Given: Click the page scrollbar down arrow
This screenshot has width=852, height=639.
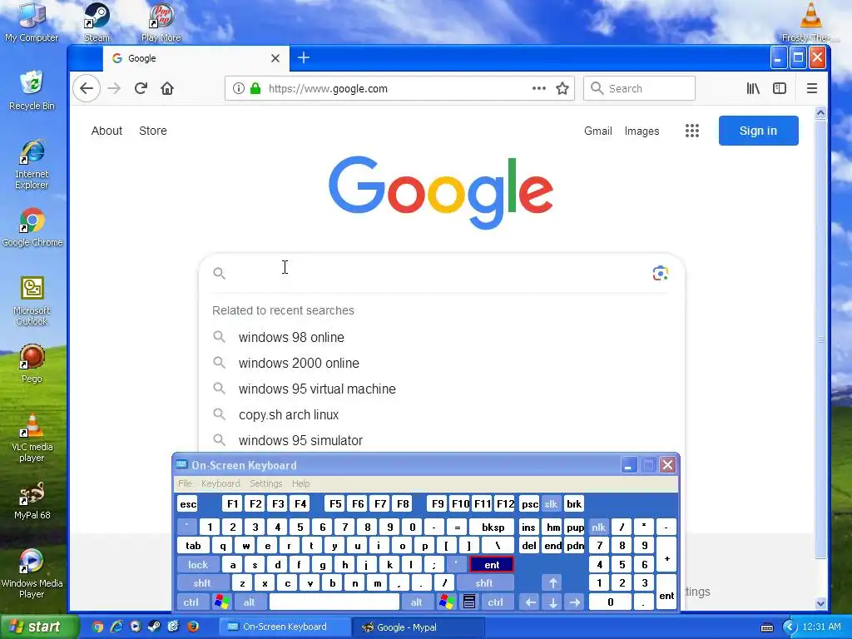Looking at the screenshot, I should click(x=820, y=603).
